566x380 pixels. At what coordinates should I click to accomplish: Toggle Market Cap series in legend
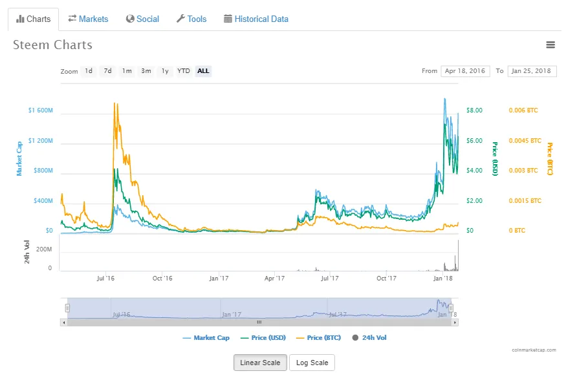point(206,338)
